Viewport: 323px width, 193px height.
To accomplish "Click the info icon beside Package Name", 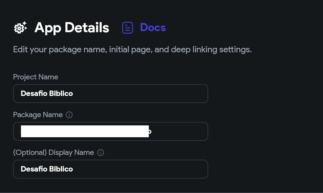I will pyautogui.click(x=69, y=115).
